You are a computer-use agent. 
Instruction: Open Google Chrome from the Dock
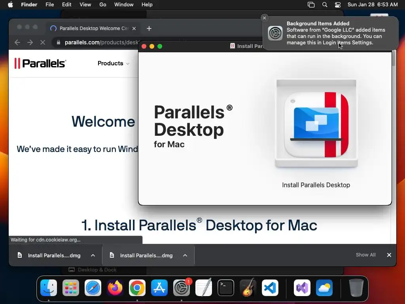pyautogui.click(x=137, y=288)
